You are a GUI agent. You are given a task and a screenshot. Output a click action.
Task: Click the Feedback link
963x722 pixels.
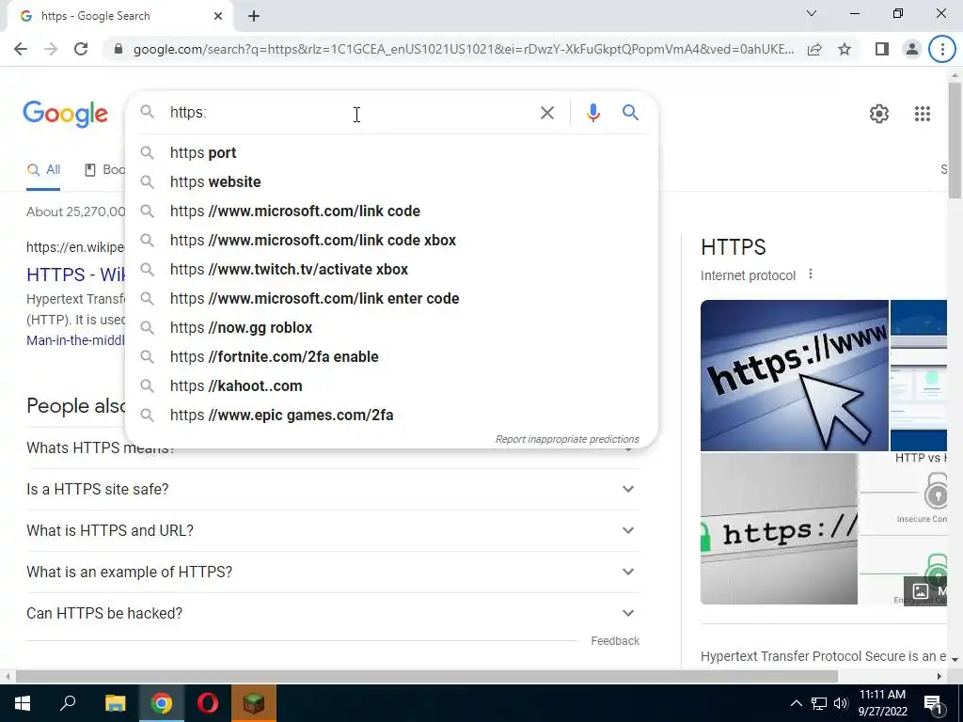(615, 641)
